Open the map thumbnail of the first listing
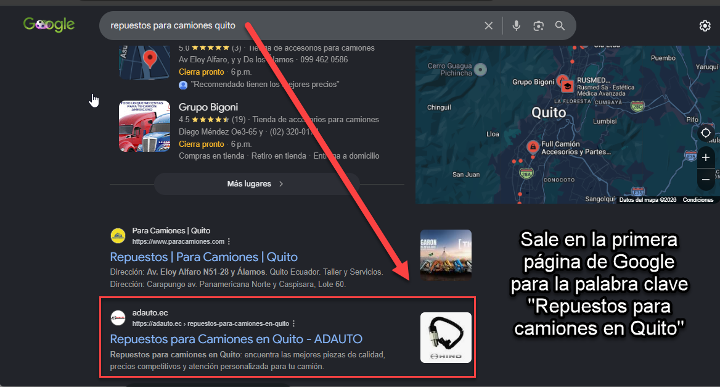720x387 pixels. (x=145, y=62)
